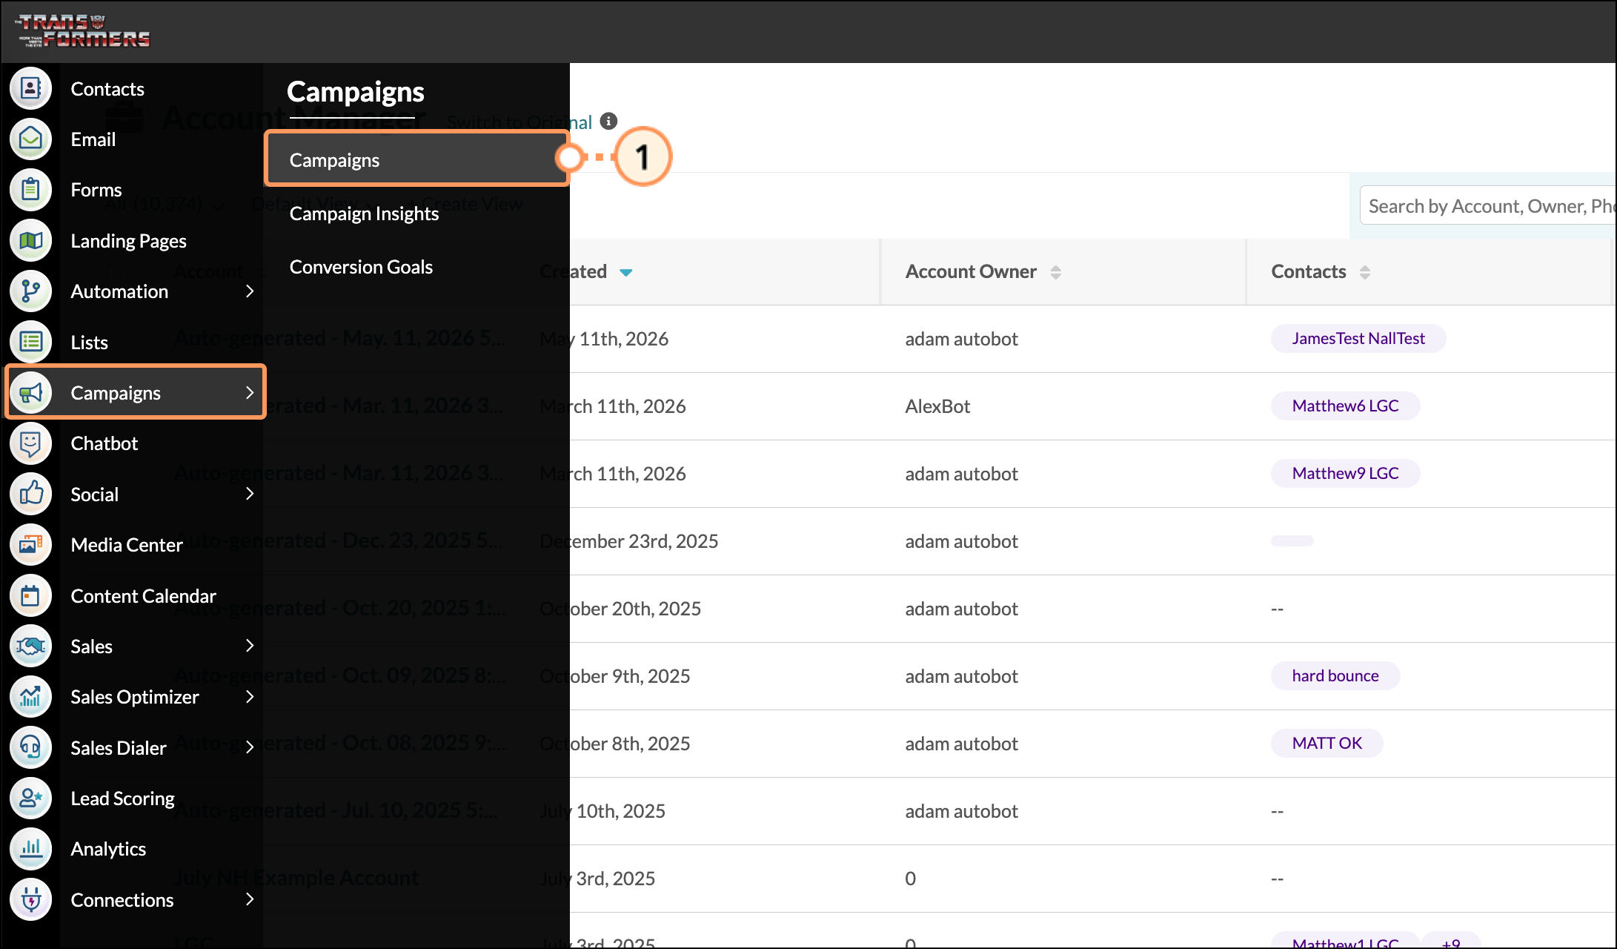Expand the Sales Optimizer submenu chevron

point(250,696)
